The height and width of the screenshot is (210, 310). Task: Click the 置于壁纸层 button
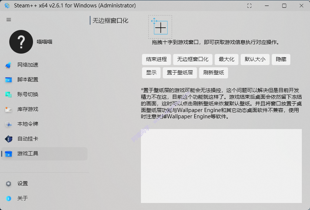(x=180, y=73)
